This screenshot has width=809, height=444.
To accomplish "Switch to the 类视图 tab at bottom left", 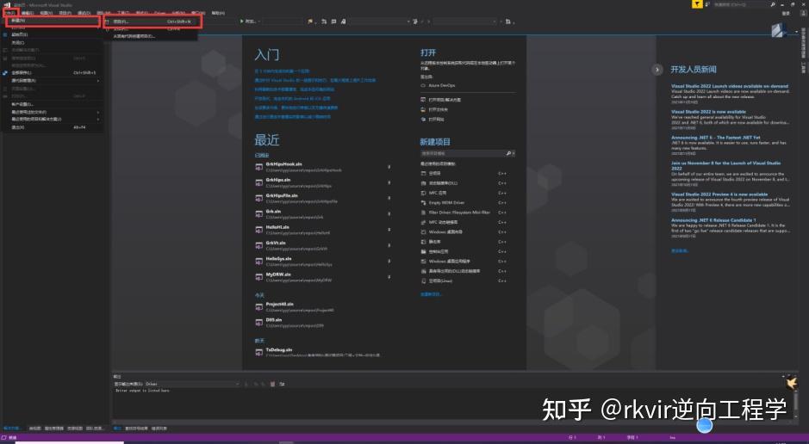I will coord(34,429).
